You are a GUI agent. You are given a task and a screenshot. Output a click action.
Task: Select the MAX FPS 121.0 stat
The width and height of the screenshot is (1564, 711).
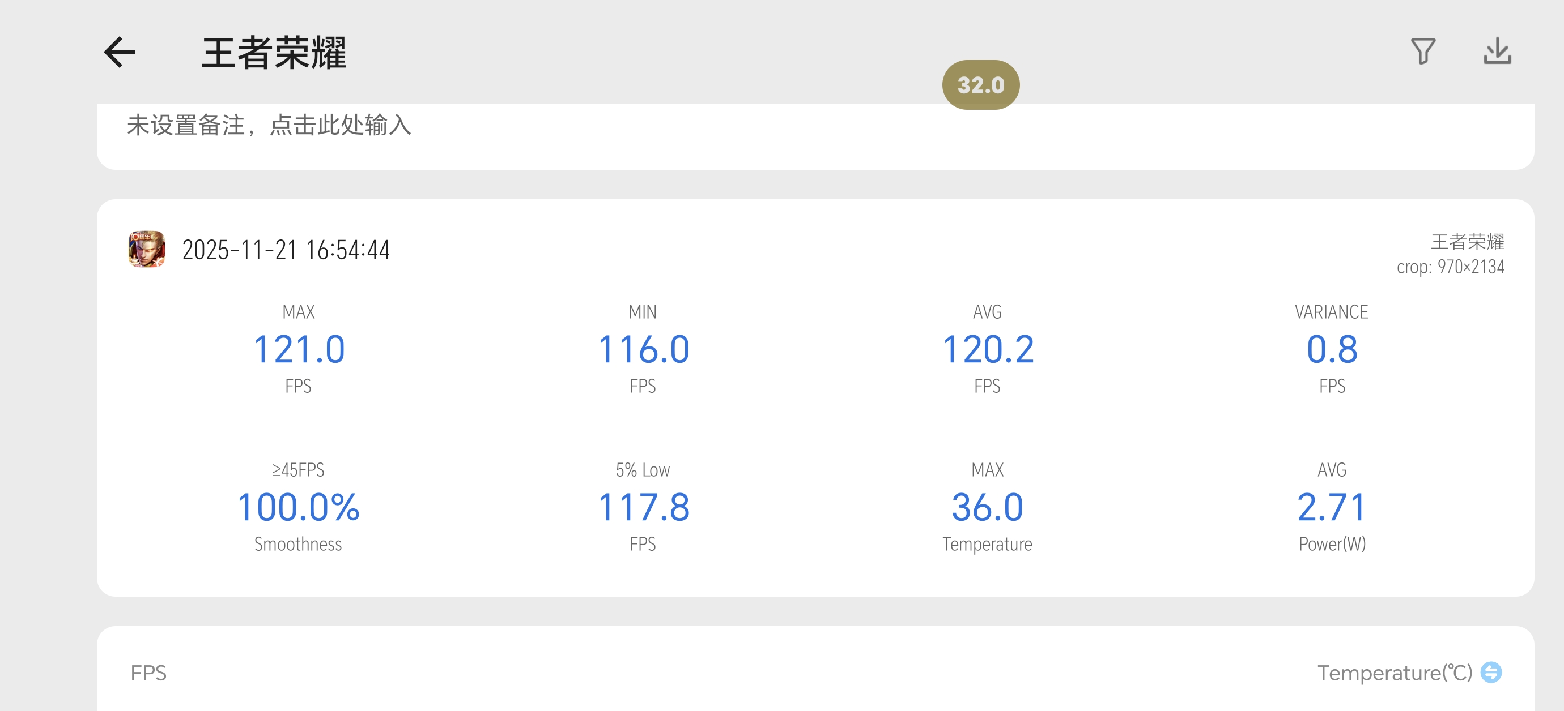pyautogui.click(x=299, y=349)
